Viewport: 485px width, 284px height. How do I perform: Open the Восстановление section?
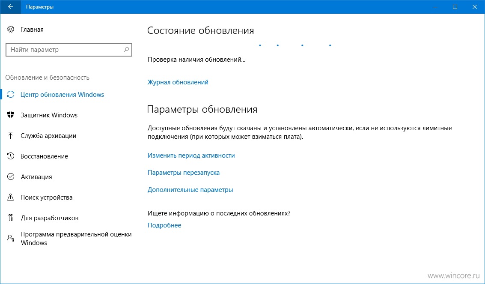click(x=44, y=156)
